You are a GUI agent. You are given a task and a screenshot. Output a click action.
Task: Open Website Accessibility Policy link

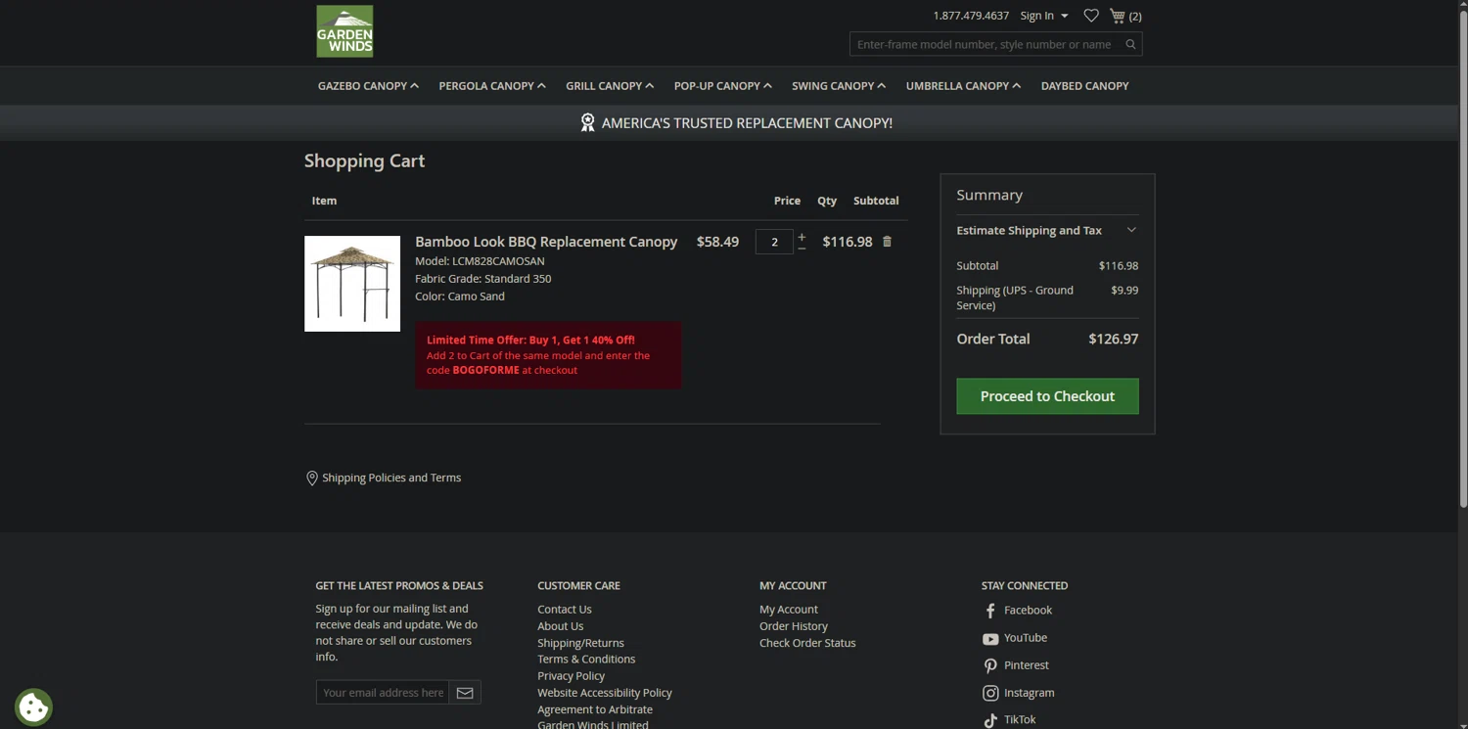tap(605, 693)
